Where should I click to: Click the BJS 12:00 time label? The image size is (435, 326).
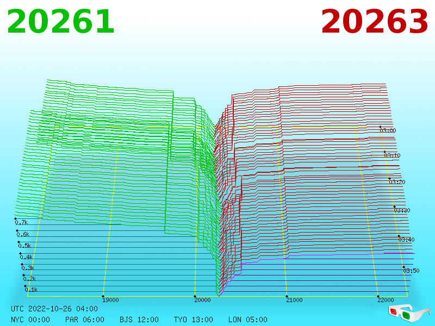pos(139,319)
